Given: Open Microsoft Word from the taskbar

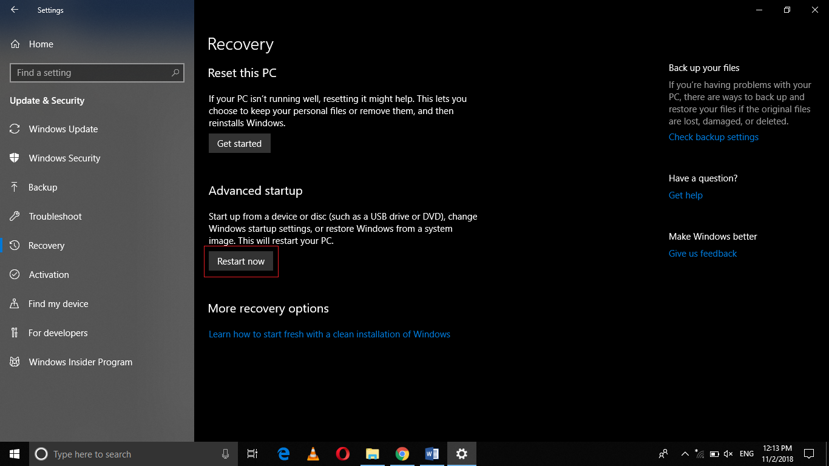Looking at the screenshot, I should [431, 454].
